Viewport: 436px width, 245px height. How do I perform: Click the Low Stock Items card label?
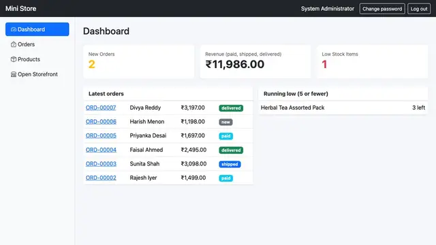tap(340, 54)
